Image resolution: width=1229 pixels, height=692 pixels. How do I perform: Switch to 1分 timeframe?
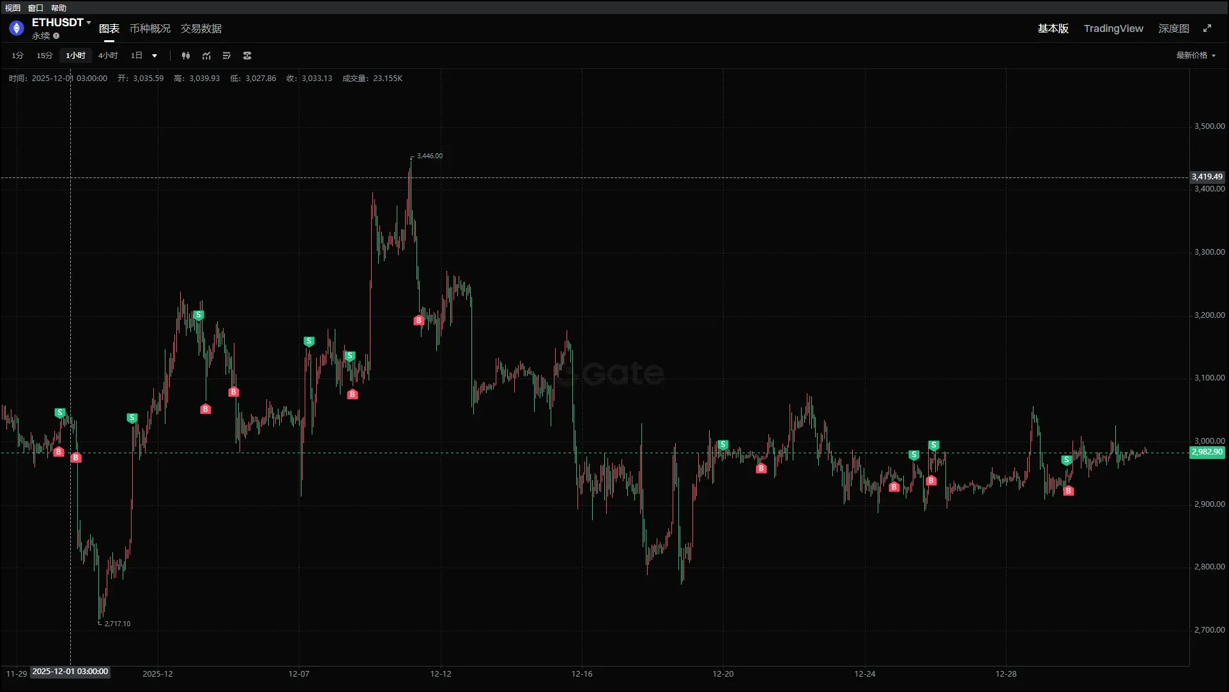coord(17,56)
